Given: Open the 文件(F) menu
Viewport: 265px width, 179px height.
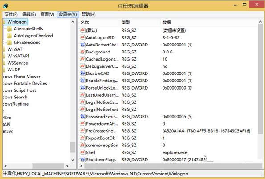Looking at the screenshot, I should point(11,14).
